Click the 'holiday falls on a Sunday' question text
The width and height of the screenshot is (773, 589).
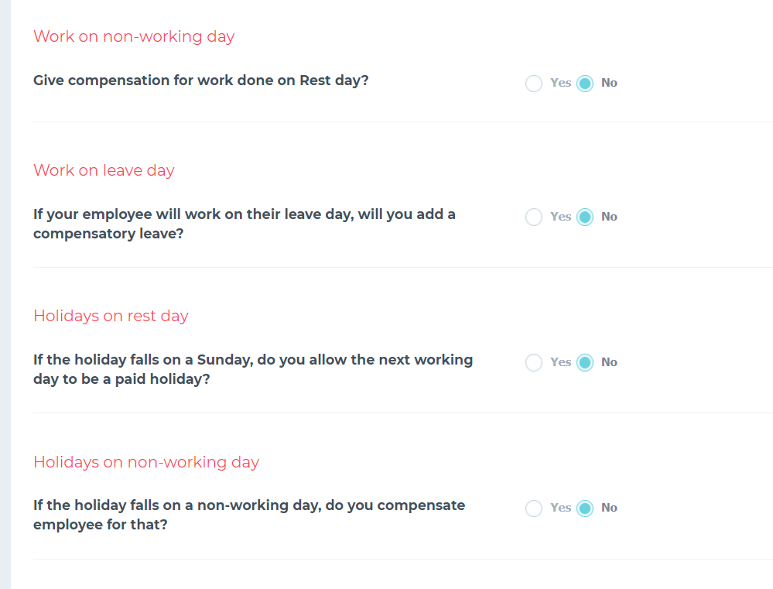pos(253,369)
